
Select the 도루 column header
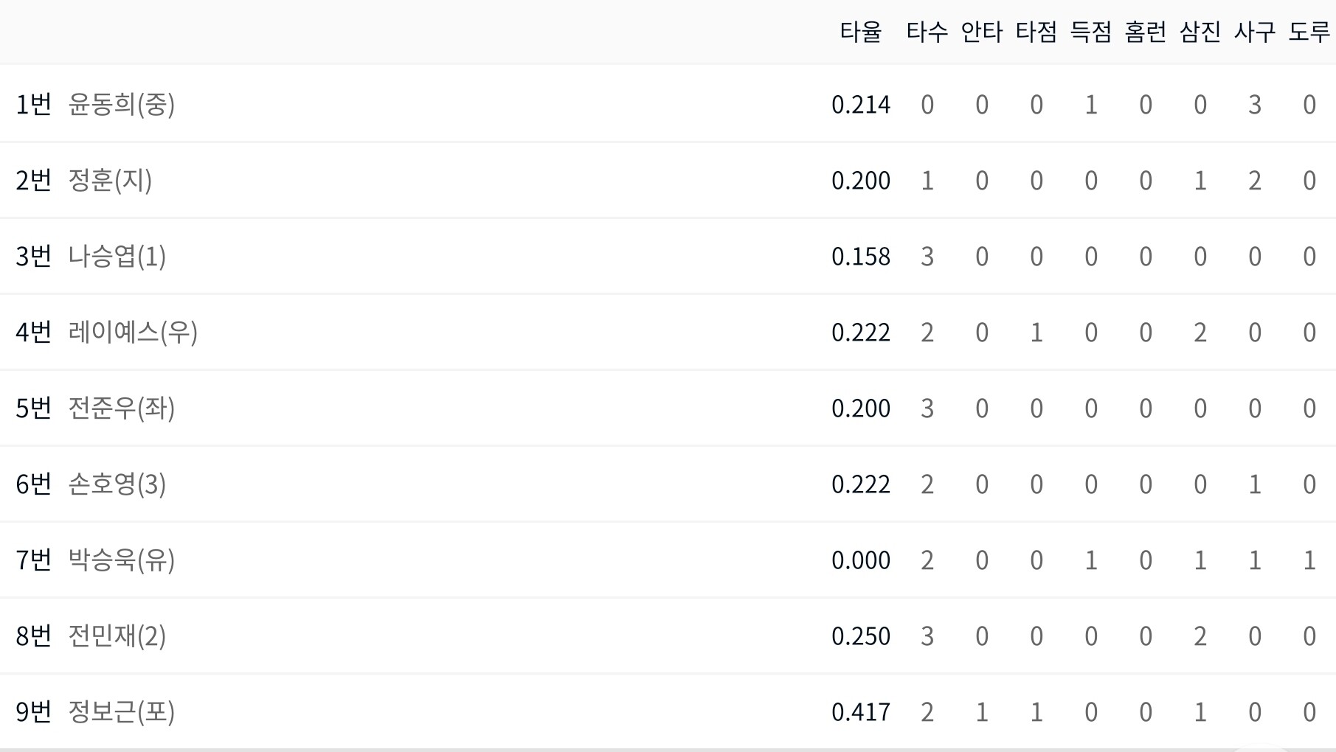pyautogui.click(x=1309, y=32)
